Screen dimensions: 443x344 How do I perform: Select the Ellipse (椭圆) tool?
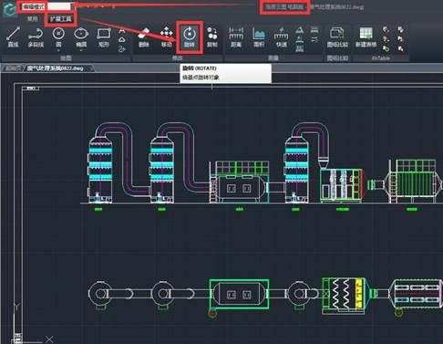(81, 36)
